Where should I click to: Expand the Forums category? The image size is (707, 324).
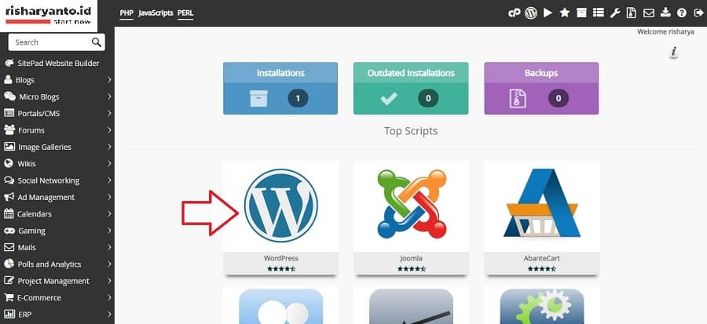point(57,130)
